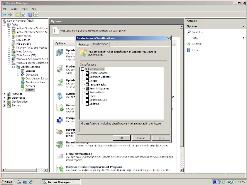
Task: Click the Show/Hide console tree toolbar icon
Action: [23, 15]
